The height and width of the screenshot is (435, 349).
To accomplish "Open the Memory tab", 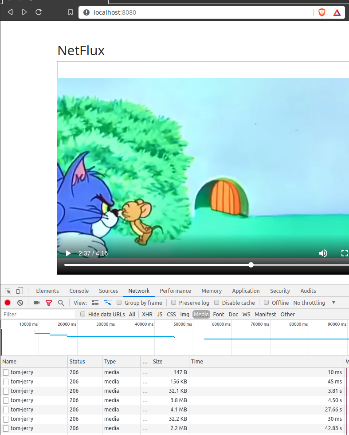I will tap(212, 291).
